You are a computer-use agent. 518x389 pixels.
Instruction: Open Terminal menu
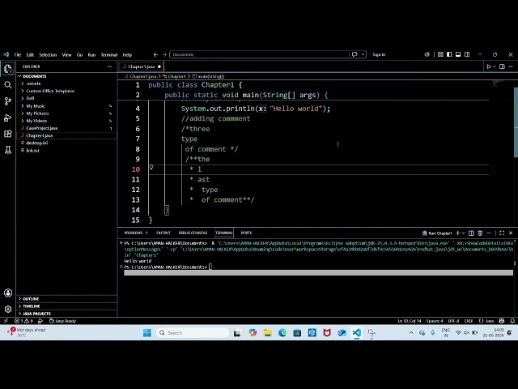(x=109, y=55)
